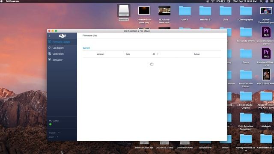
Task: Select DSC02843.ARW image file
Action: pos(266,75)
